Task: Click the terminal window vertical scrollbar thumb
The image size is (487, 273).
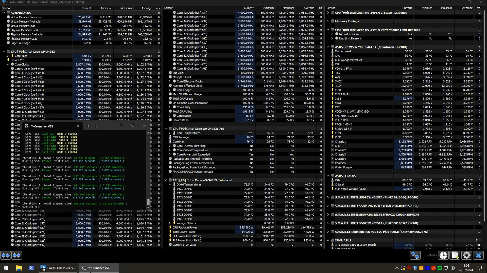Action: tap(148, 202)
